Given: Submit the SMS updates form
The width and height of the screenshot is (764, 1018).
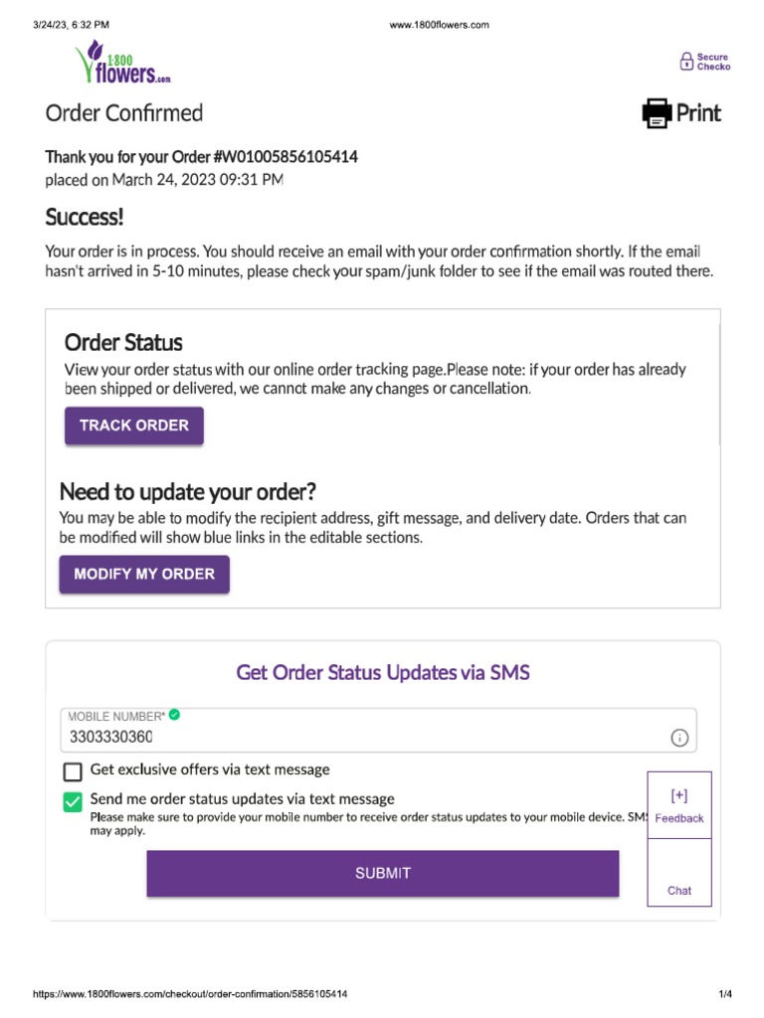Looking at the screenshot, I should 383,874.
